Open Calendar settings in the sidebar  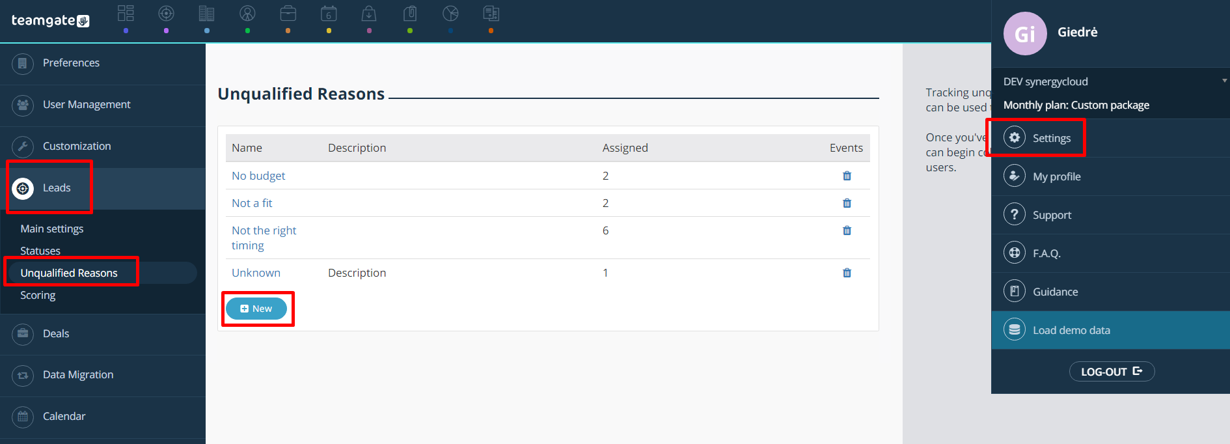pyautogui.click(x=103, y=417)
